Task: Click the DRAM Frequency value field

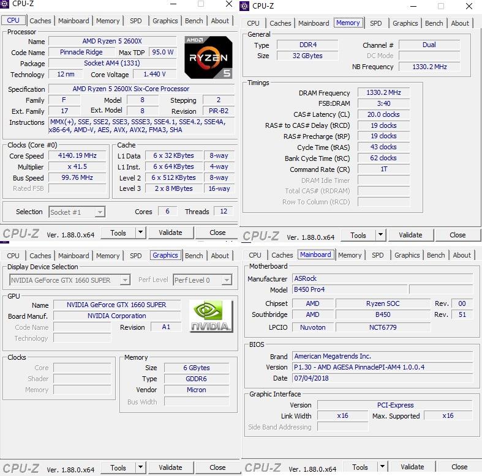Action: tap(383, 93)
